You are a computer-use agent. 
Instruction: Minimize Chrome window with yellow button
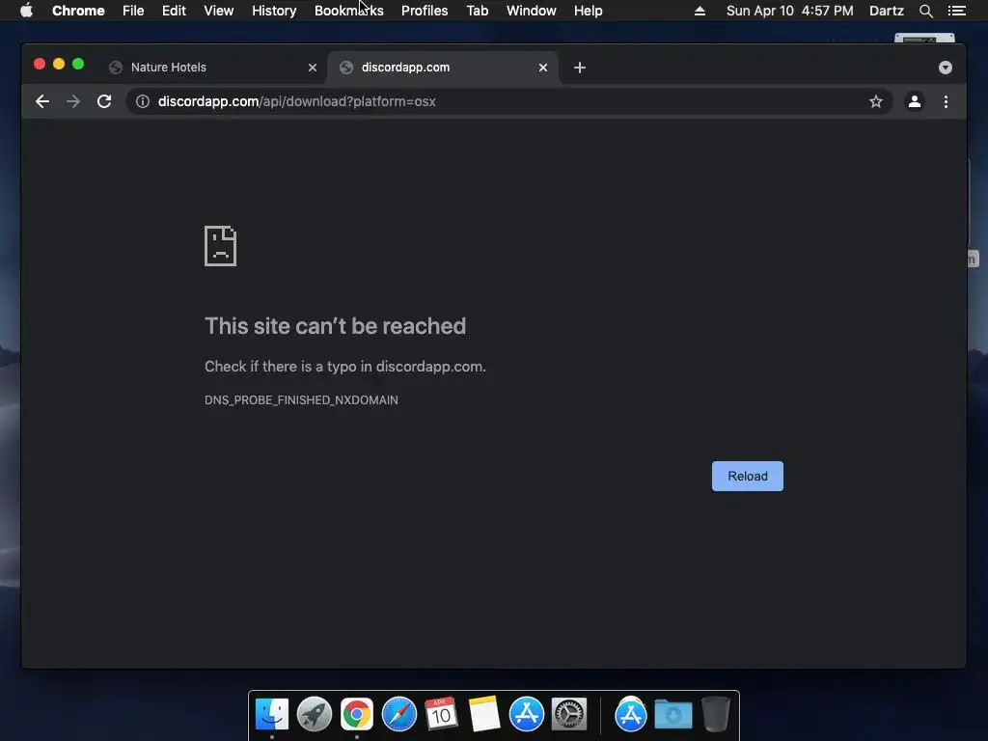59,64
